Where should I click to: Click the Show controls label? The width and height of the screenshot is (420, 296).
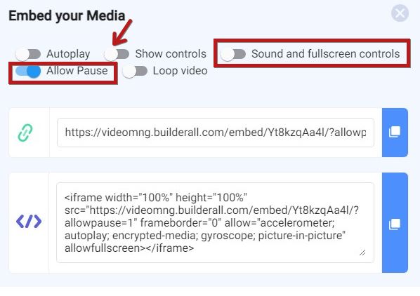[171, 54]
